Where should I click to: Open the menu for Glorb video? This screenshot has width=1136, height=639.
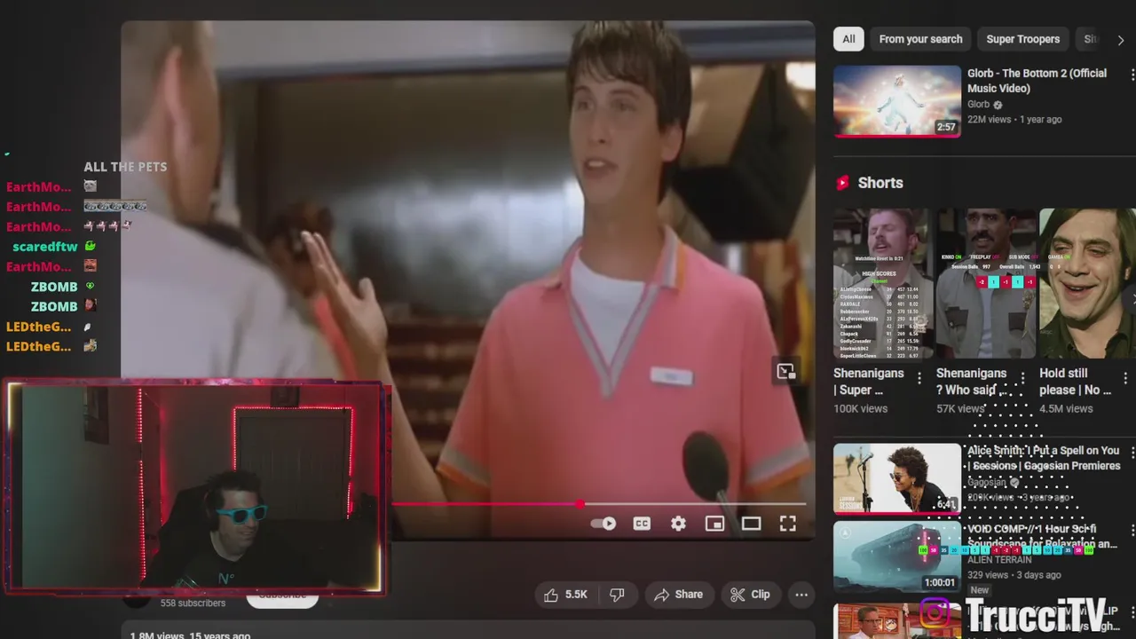(1132, 76)
